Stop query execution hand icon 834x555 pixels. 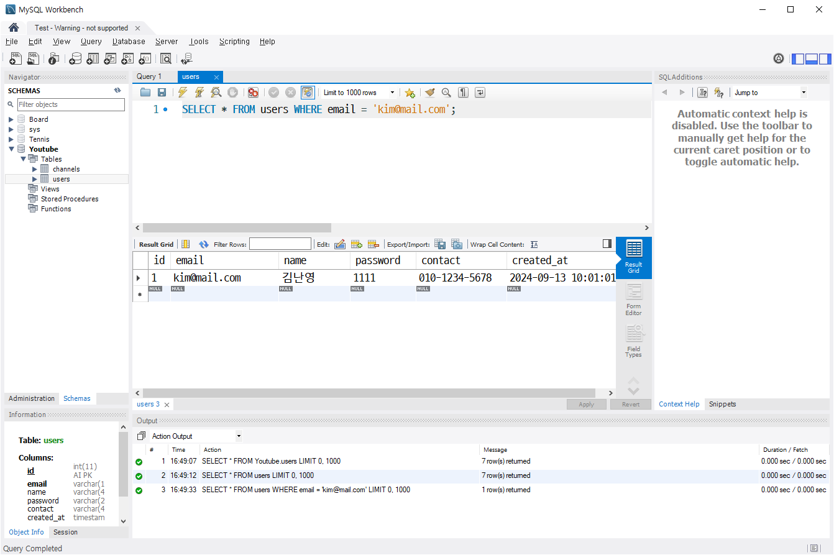tap(232, 93)
